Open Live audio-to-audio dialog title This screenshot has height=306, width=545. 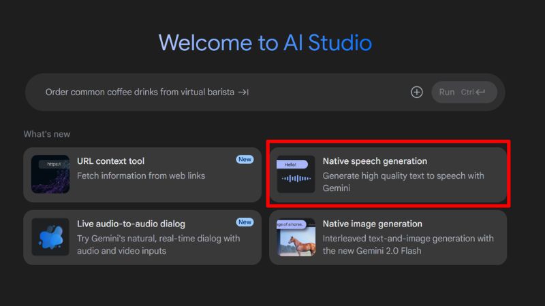point(131,224)
